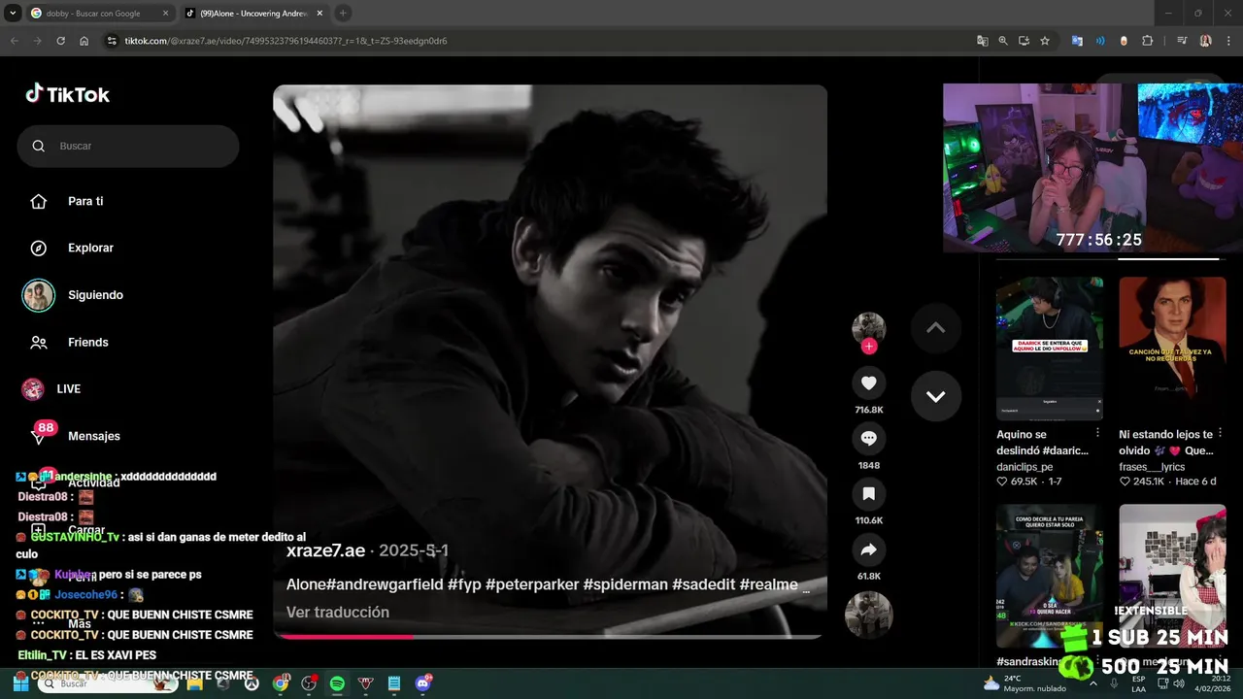Focus the Buscar search field in TikTok

click(x=128, y=146)
